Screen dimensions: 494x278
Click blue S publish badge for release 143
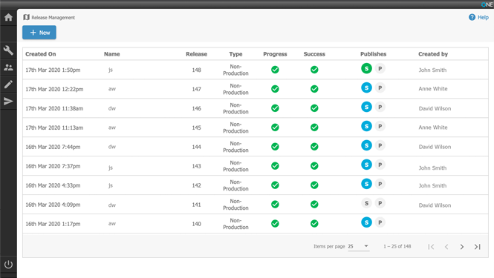366,165
